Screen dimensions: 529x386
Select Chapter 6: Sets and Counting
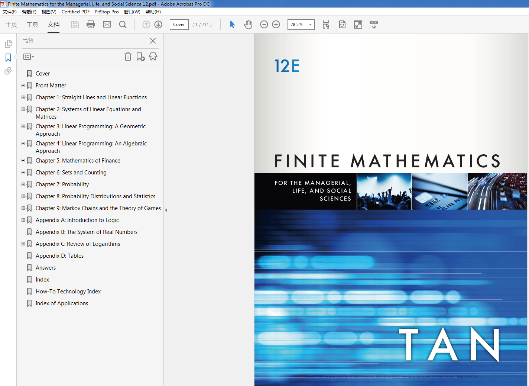pos(71,173)
